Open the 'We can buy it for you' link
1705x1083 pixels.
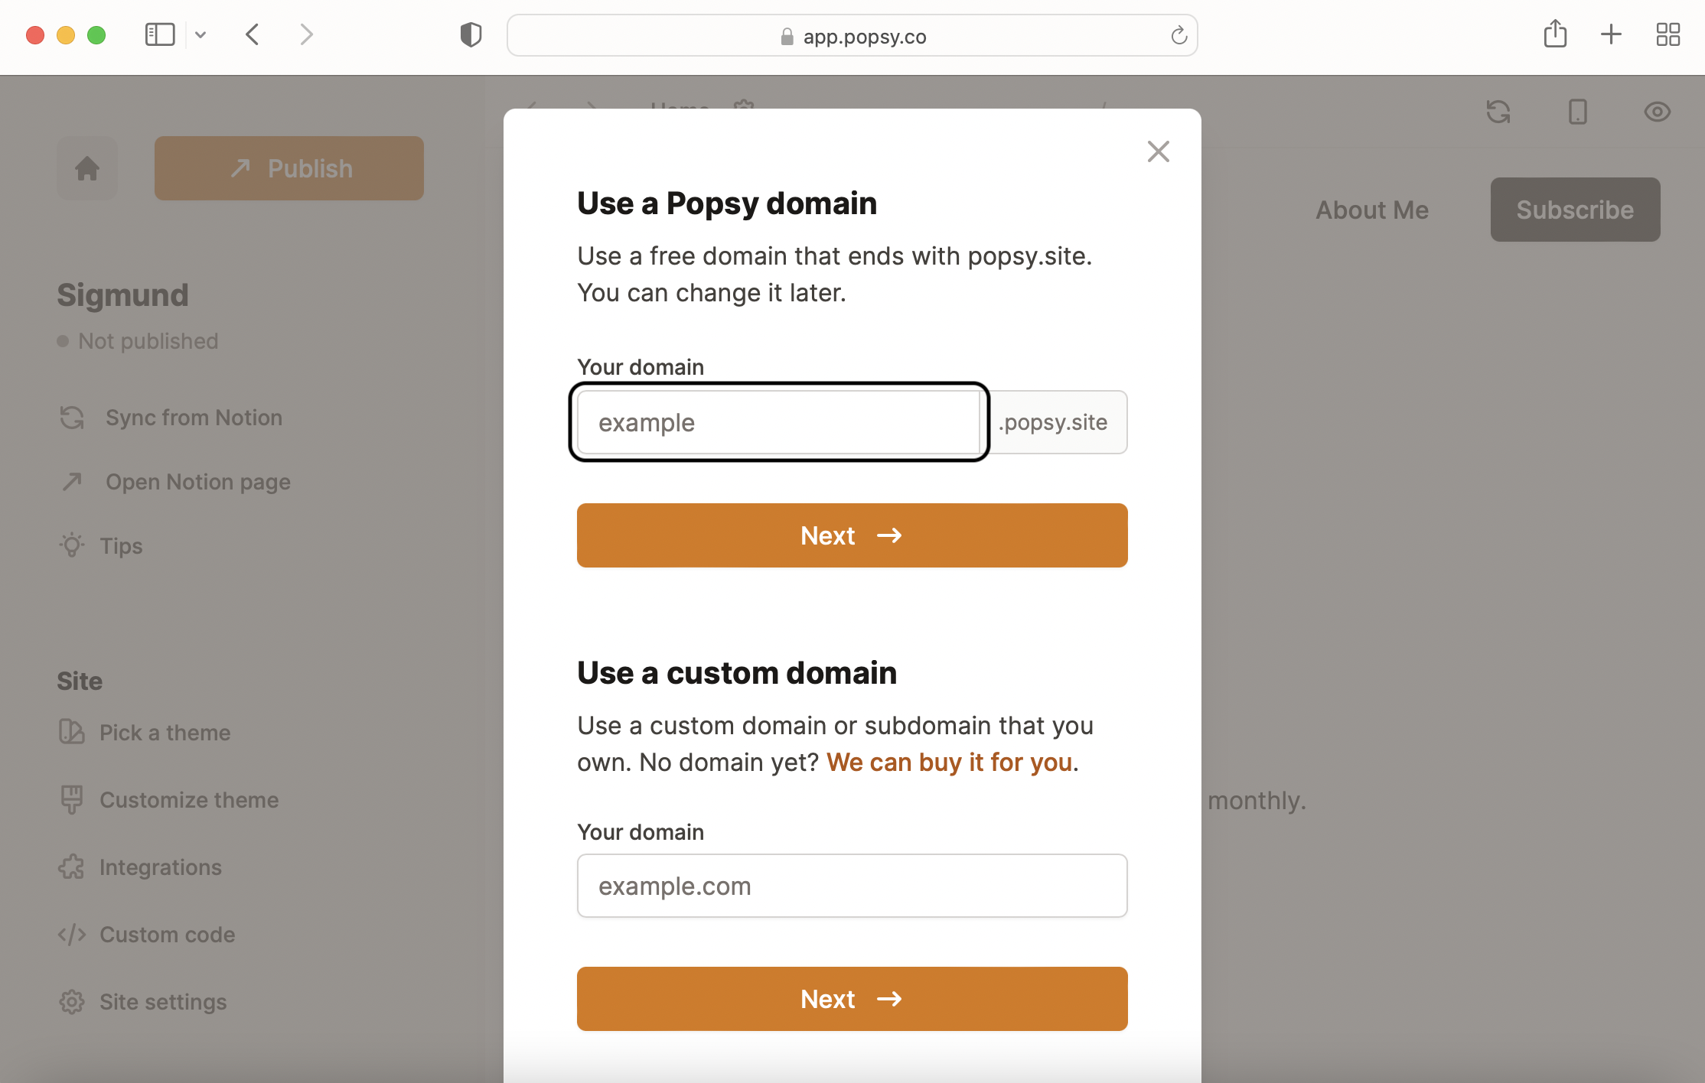coord(949,762)
